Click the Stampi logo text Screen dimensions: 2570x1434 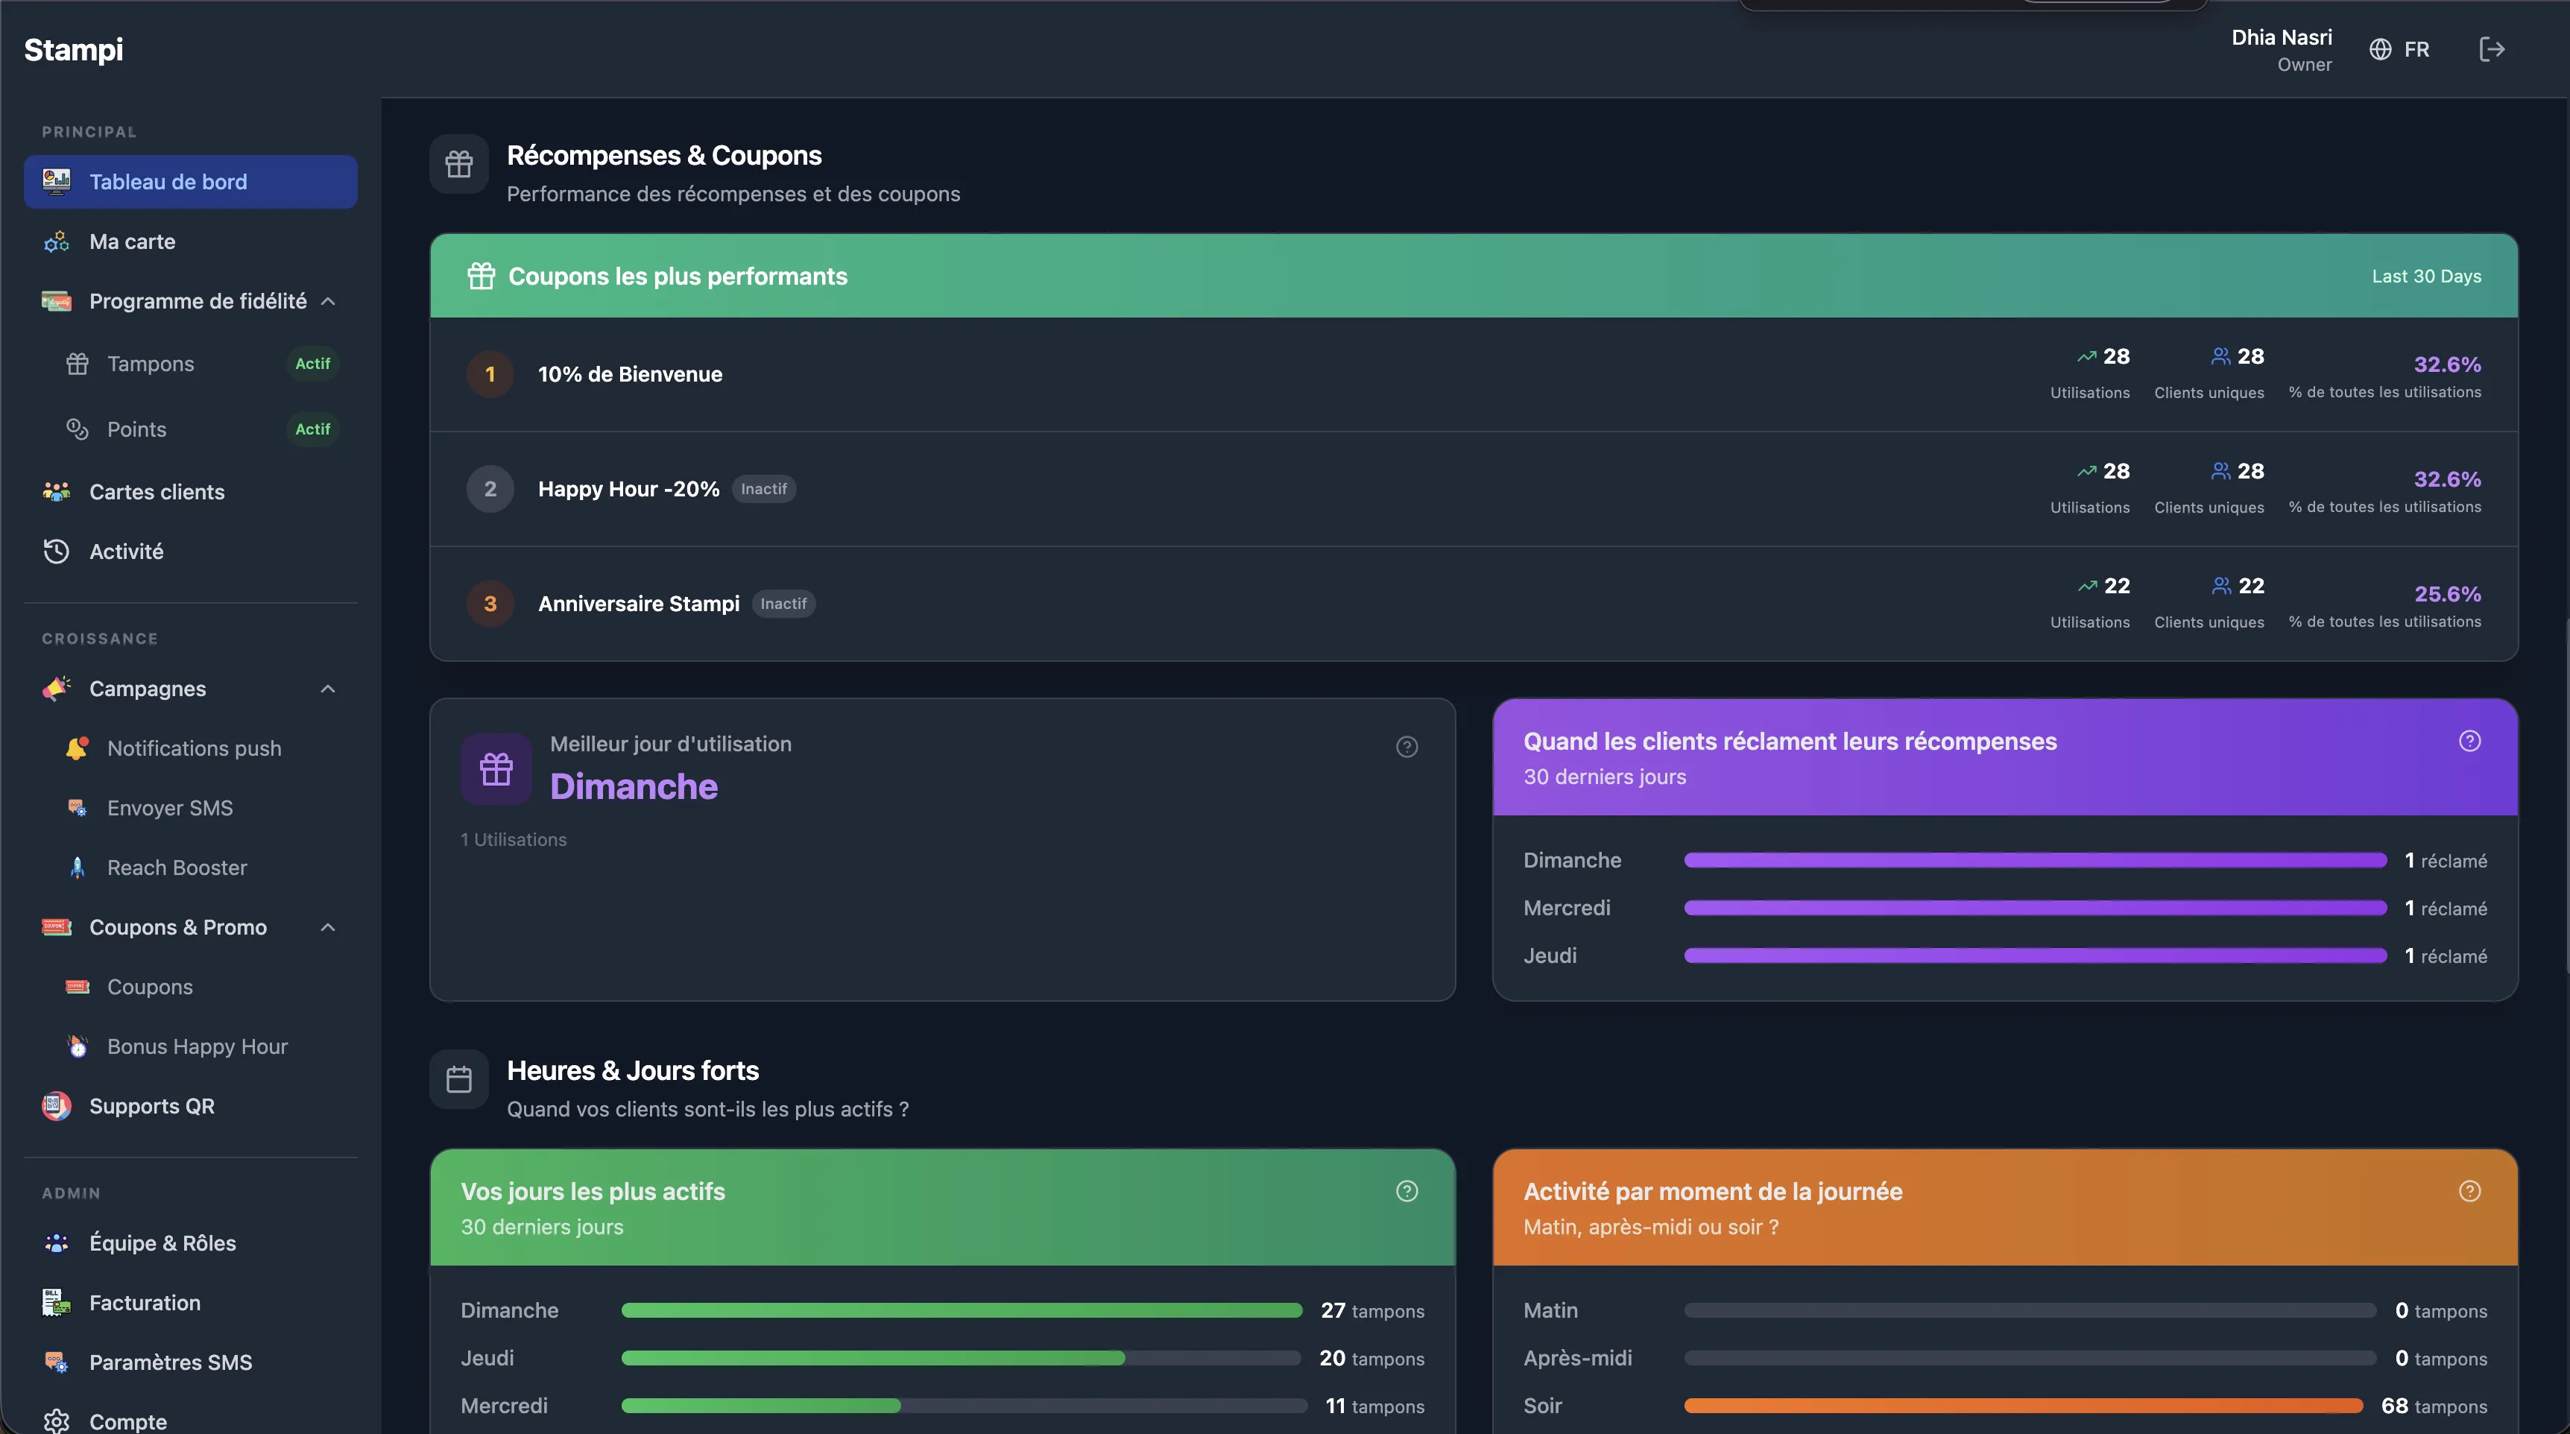coord(74,49)
